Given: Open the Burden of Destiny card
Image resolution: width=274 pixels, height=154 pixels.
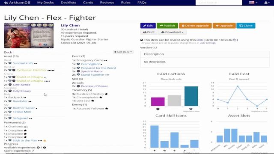Looking at the screenshot, I should point(90,94).
